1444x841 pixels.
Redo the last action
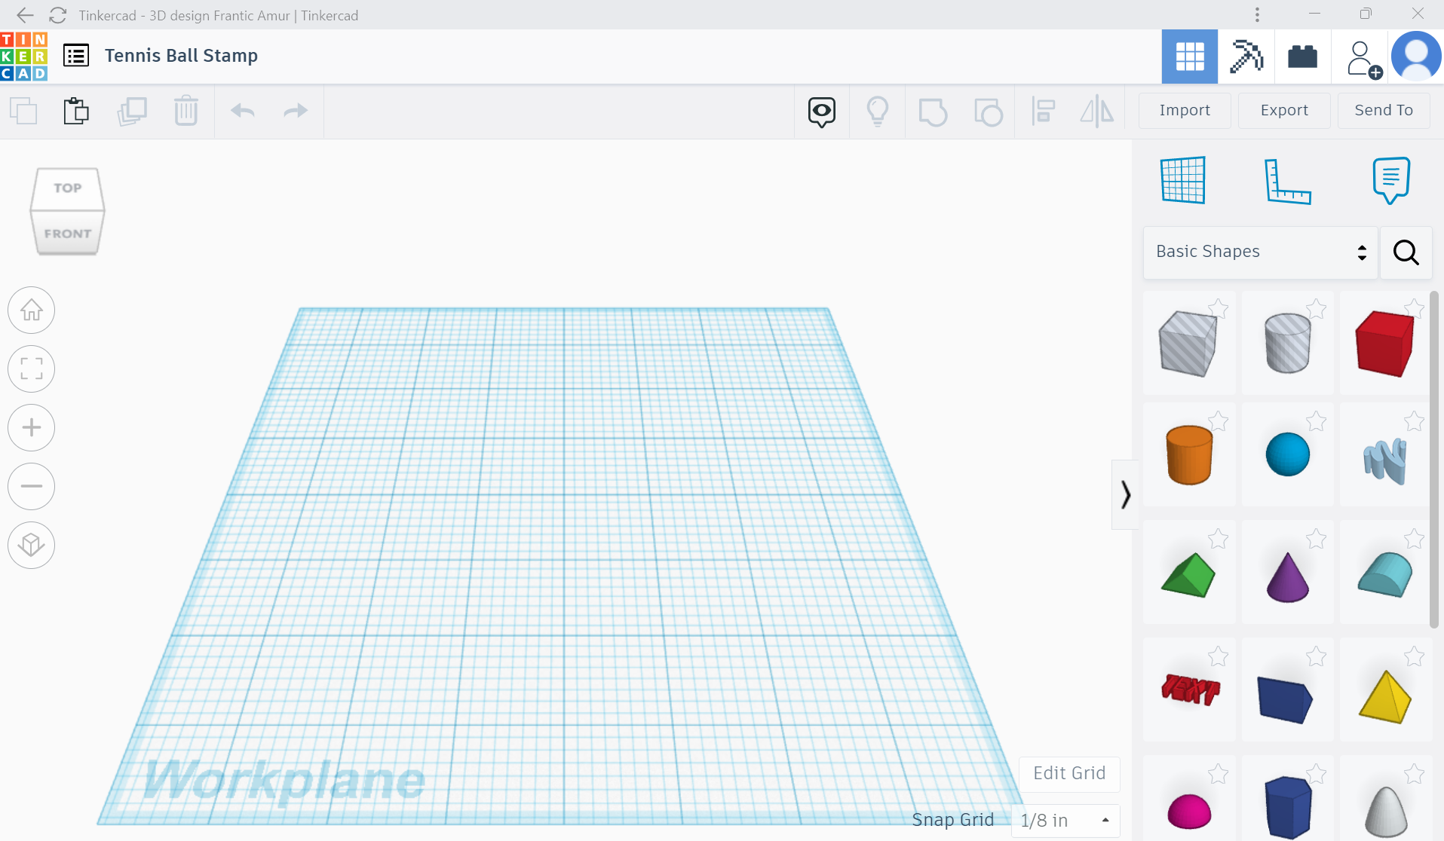point(296,111)
